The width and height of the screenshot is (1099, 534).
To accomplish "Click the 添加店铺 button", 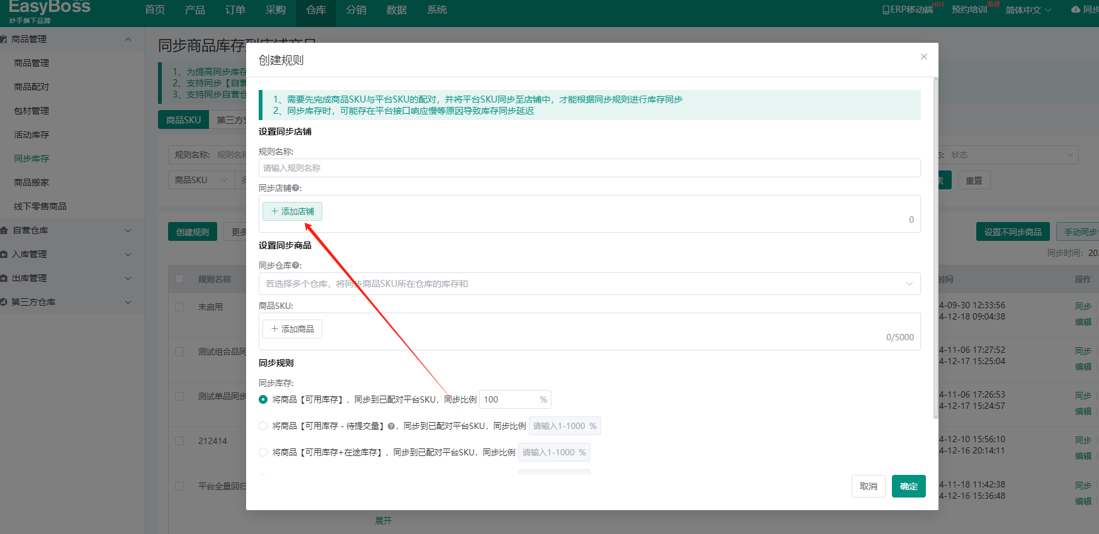I will [x=292, y=211].
